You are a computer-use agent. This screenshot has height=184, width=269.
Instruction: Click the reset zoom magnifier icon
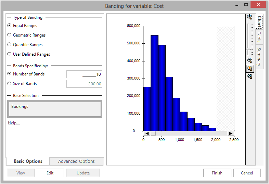point(250,76)
